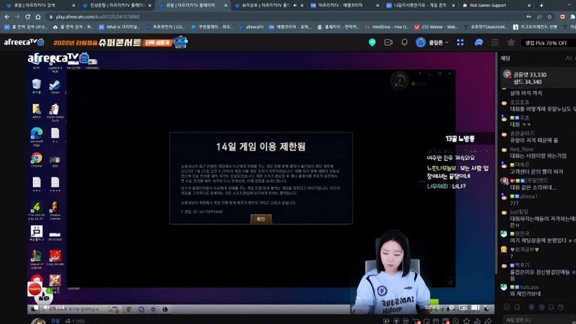Click the browser forward arrow
The image size is (576, 324).
(x=17, y=17)
